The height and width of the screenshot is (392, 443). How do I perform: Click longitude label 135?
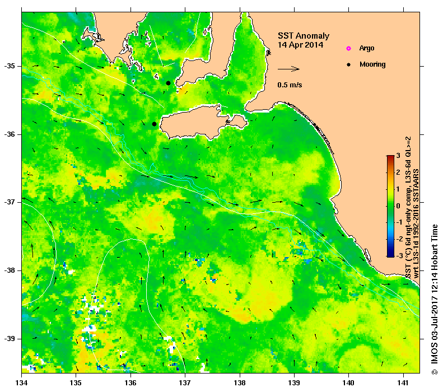[x=76, y=383]
